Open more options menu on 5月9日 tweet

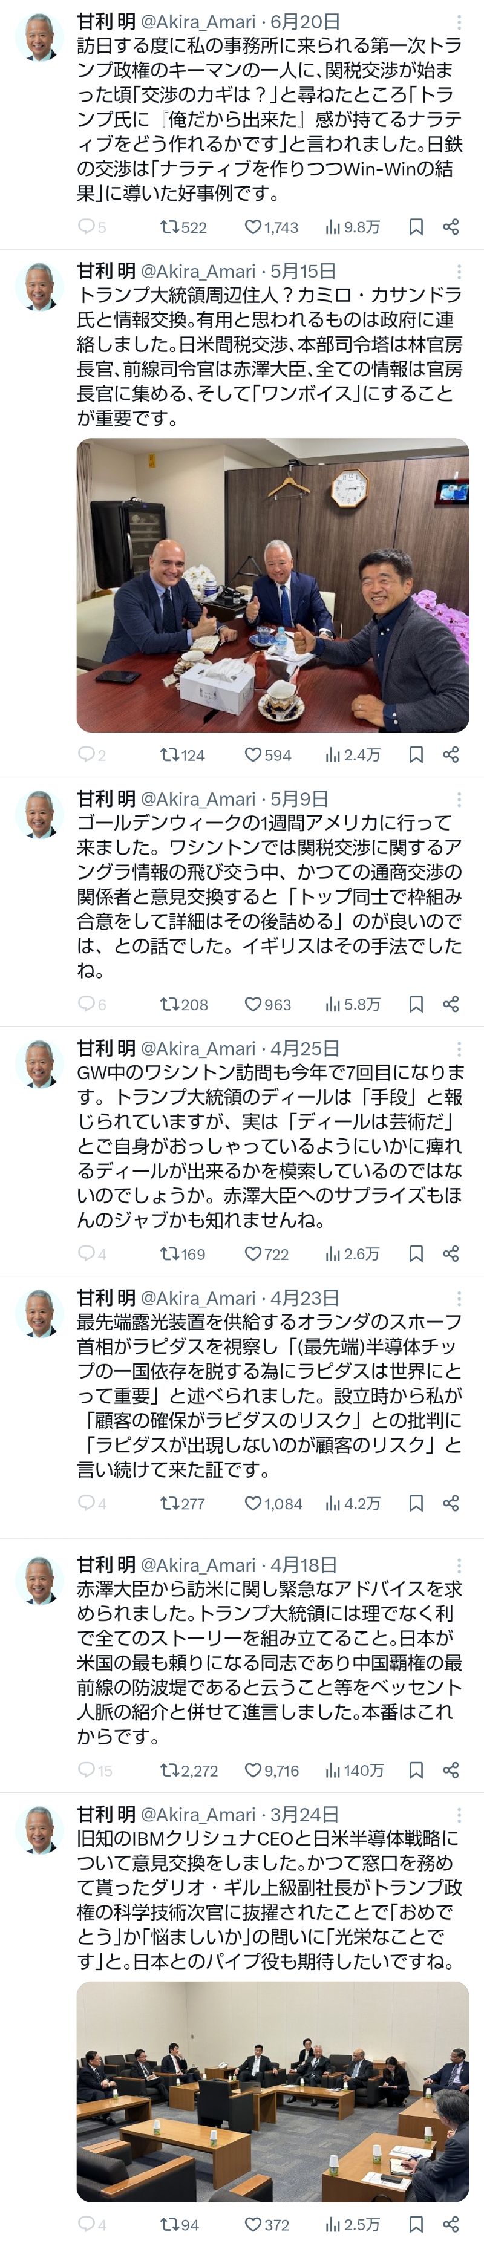coord(459,799)
